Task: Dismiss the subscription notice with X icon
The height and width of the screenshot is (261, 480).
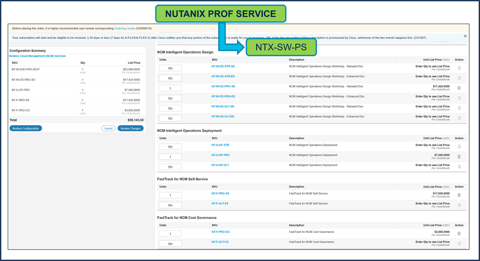Action: pyautogui.click(x=465, y=36)
